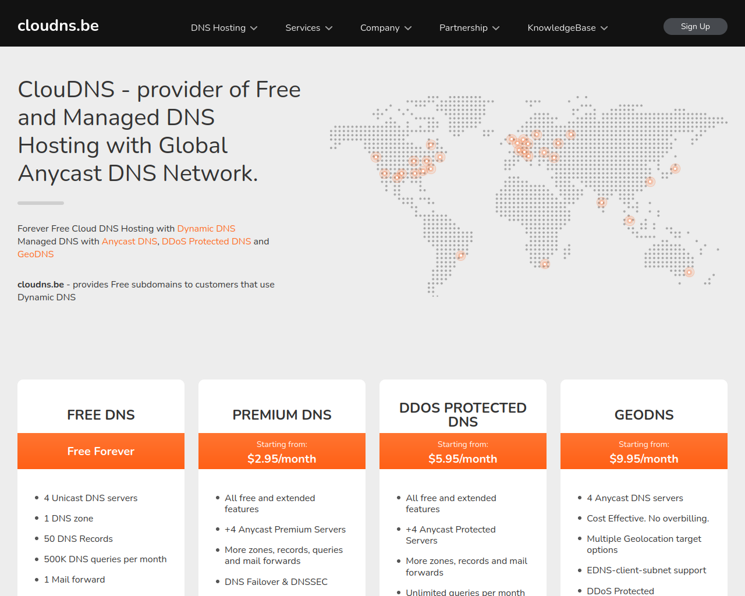Select the $9.95/month GeoDNS banner
This screenshot has width=745, height=596.
(644, 451)
